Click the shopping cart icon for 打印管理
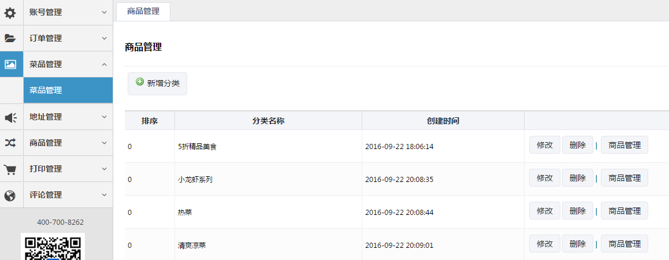This screenshot has width=669, height=260. tap(10, 169)
